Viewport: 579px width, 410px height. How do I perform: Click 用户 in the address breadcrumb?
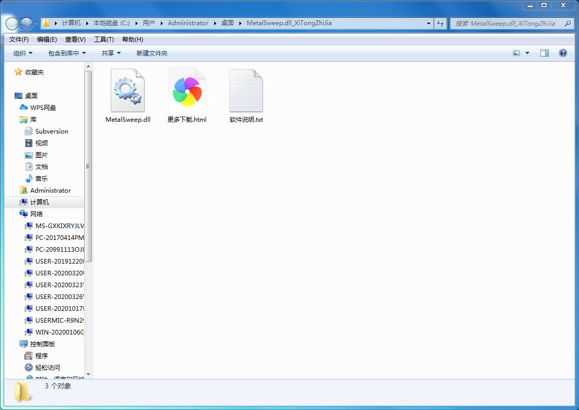(x=149, y=23)
